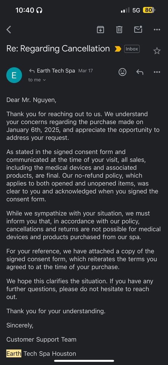Expand the 'to me' recipient details
This screenshot has width=168, height=365.
pos(37,80)
